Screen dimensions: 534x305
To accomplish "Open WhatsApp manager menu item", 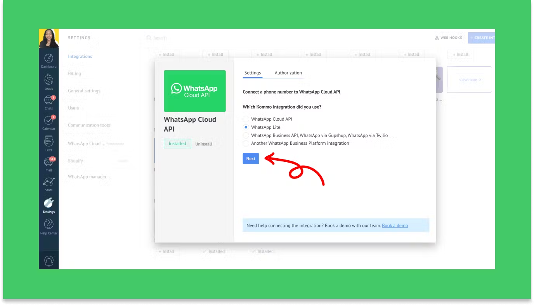I will point(87,177).
